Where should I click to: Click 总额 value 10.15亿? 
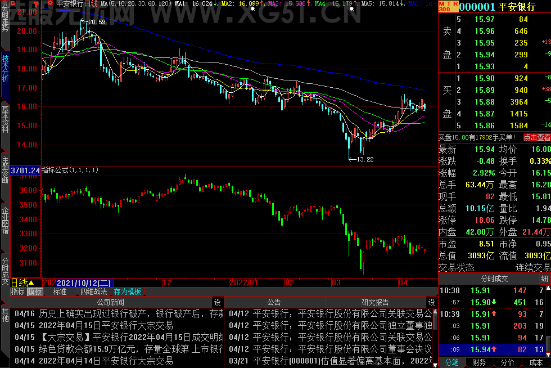coord(480,208)
